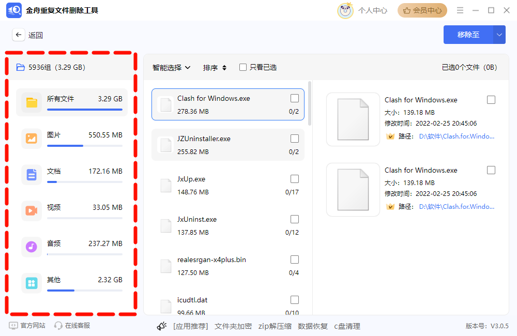Open second duplicate's D:\软件\Clash path link
517x336 pixels.
coord(457,206)
